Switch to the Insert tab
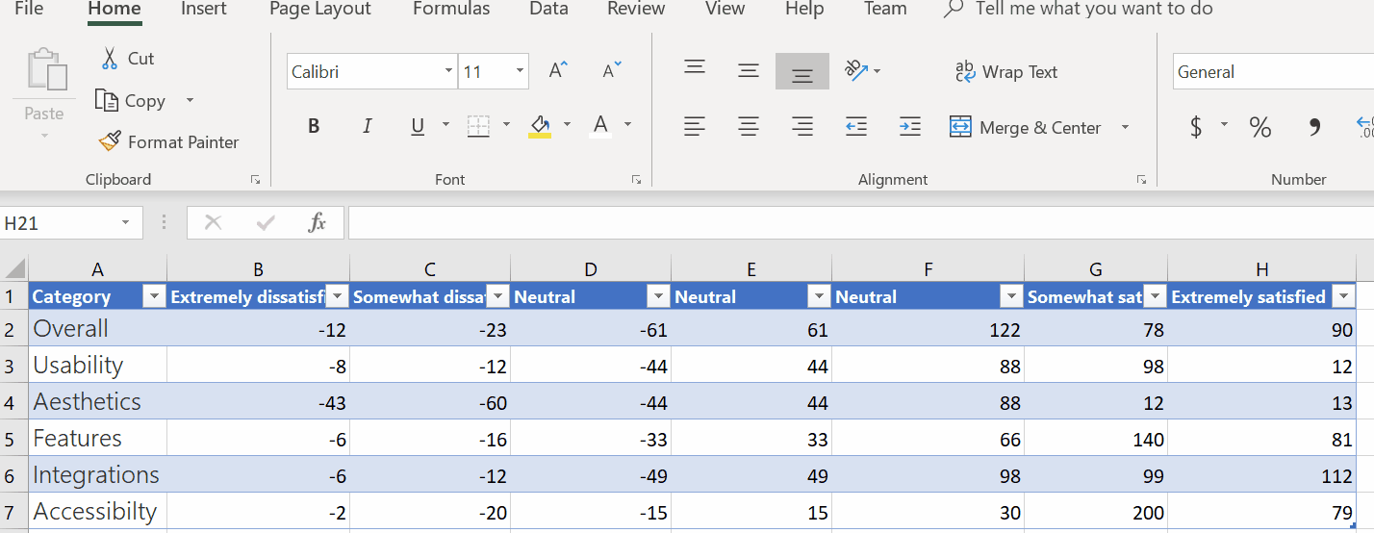The image size is (1374, 533). point(204,9)
